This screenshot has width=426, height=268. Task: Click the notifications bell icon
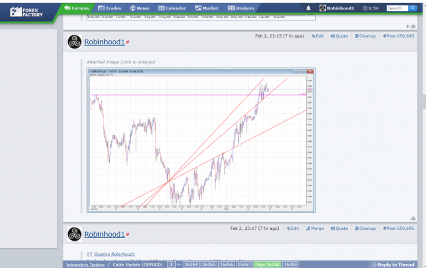click(308, 8)
